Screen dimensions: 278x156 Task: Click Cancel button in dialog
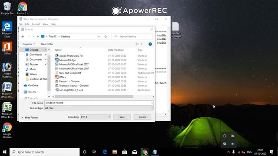tap(142, 117)
